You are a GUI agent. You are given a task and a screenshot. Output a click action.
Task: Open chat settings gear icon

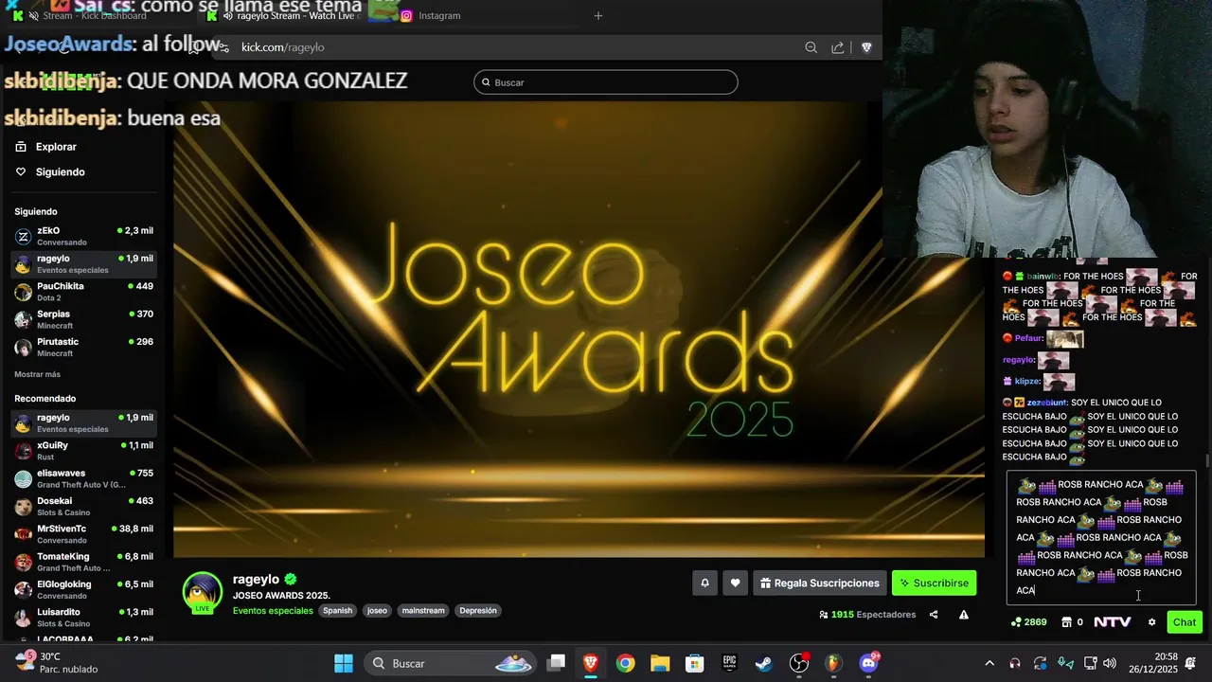pyautogui.click(x=1151, y=622)
